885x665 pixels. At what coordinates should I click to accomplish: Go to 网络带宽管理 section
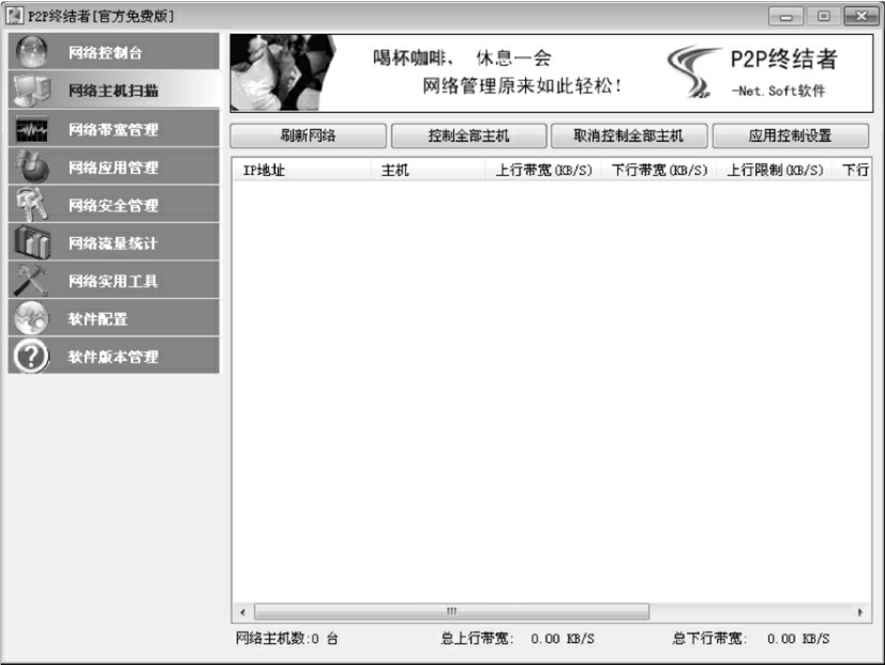(x=113, y=130)
